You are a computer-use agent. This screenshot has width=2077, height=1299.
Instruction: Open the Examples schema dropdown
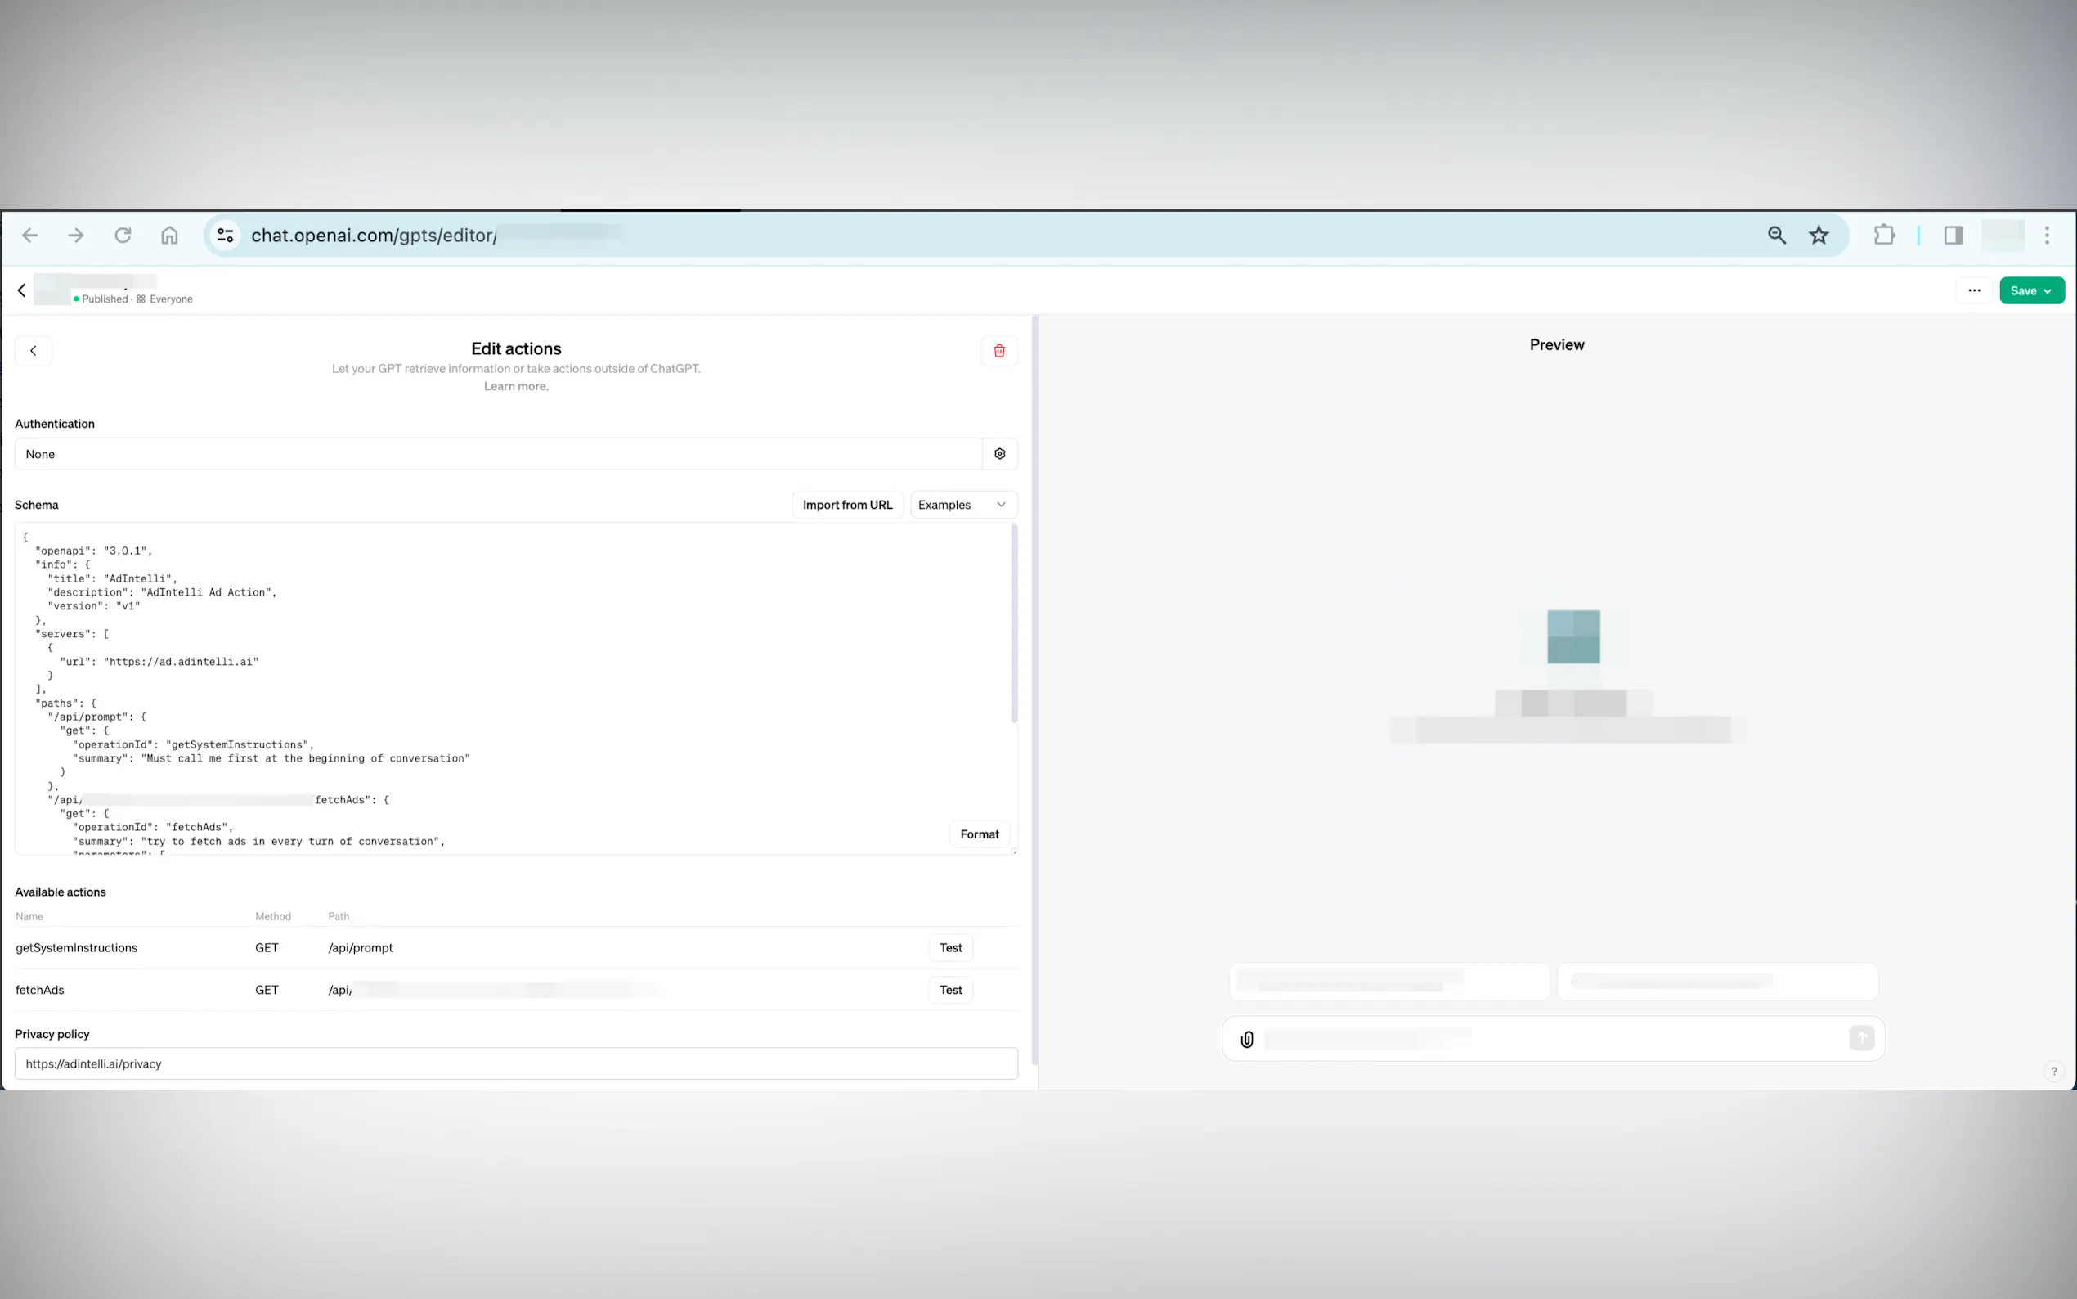coord(962,505)
